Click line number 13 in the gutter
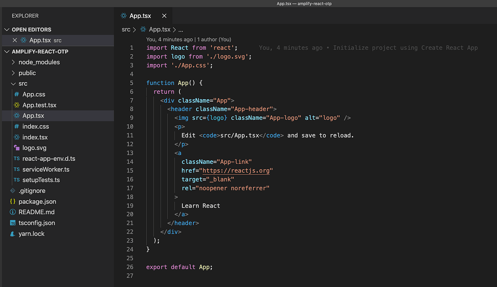Viewport: 497px width, 287px height. pyautogui.click(x=130, y=153)
